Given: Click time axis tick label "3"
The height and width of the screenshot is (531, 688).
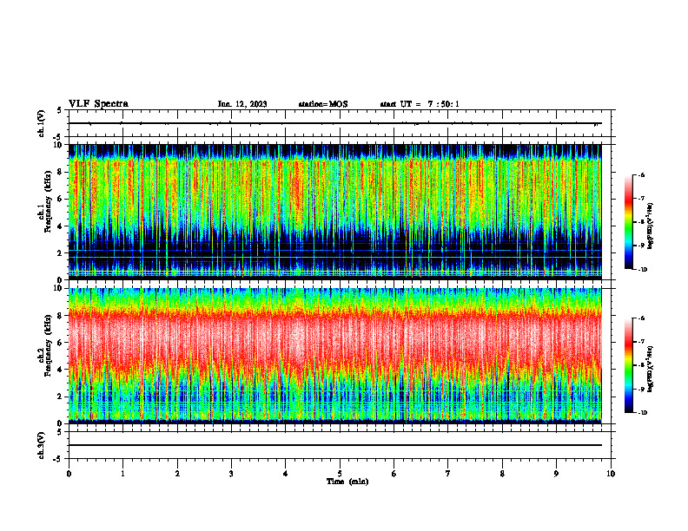Looking at the screenshot, I should [x=231, y=474].
